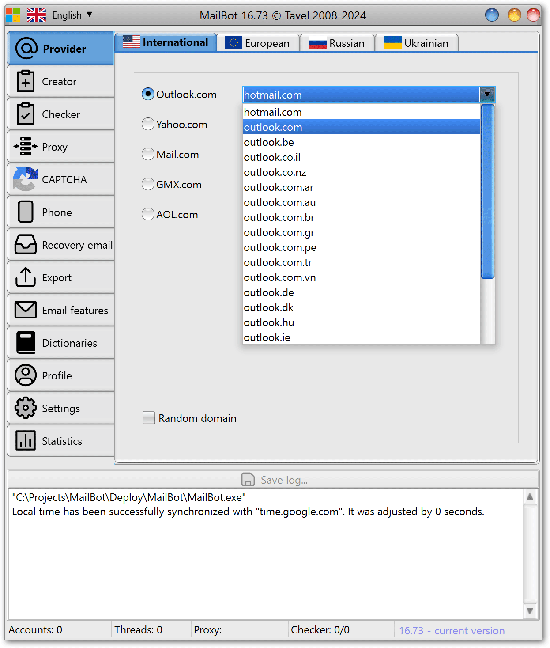550x648 pixels.
Task: Select the GMX.com radio button
Action: (148, 184)
